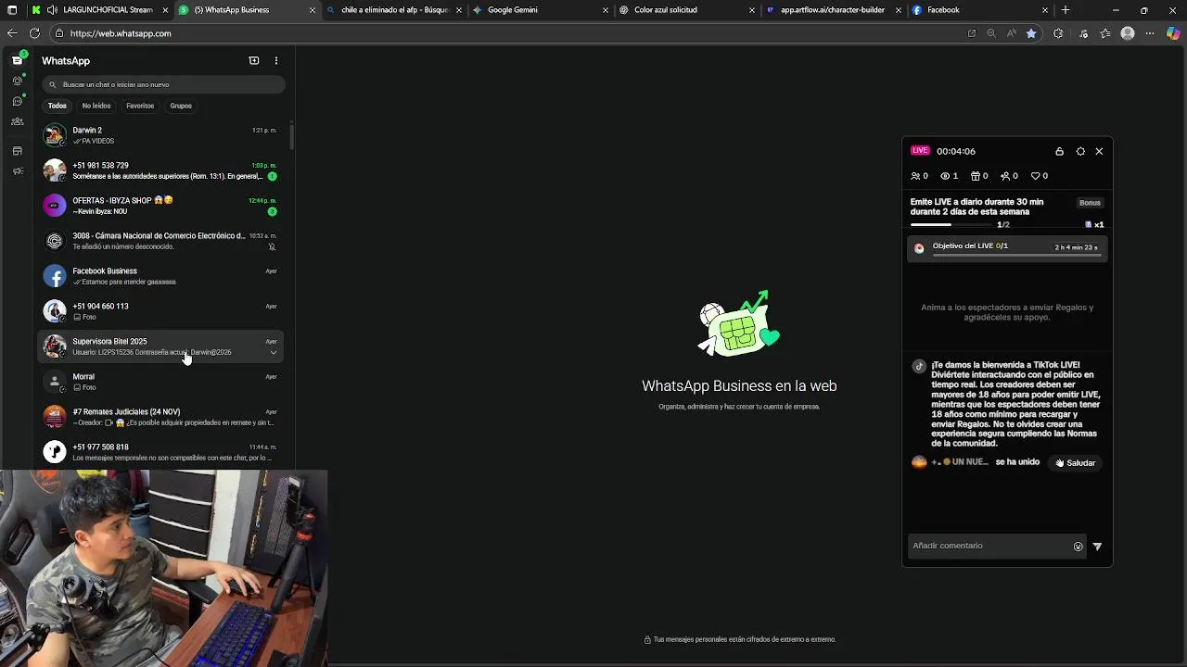Open the Morral chat

pyautogui.click(x=161, y=382)
